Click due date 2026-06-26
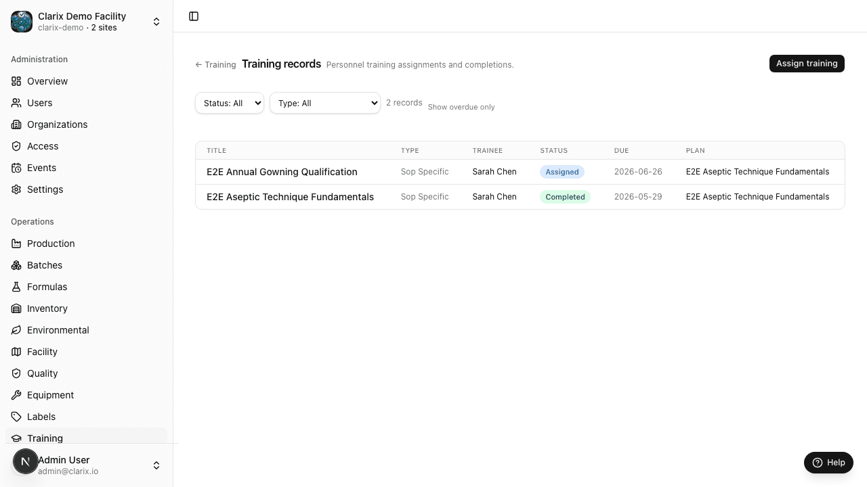867x487 pixels. coord(638,172)
